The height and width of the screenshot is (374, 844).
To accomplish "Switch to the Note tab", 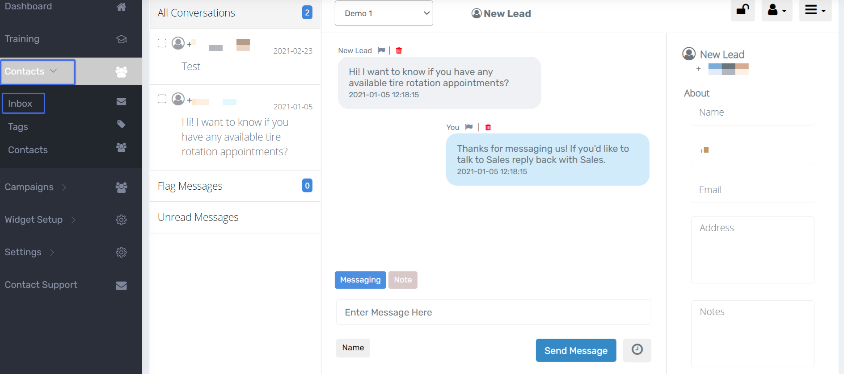I will (403, 280).
